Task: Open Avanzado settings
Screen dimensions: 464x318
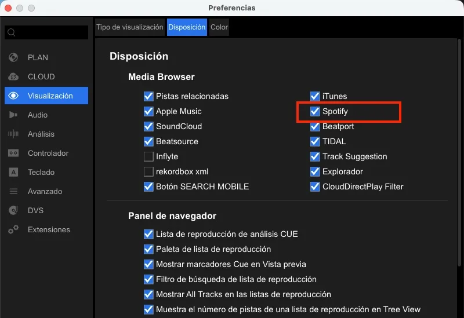Action: [45, 191]
